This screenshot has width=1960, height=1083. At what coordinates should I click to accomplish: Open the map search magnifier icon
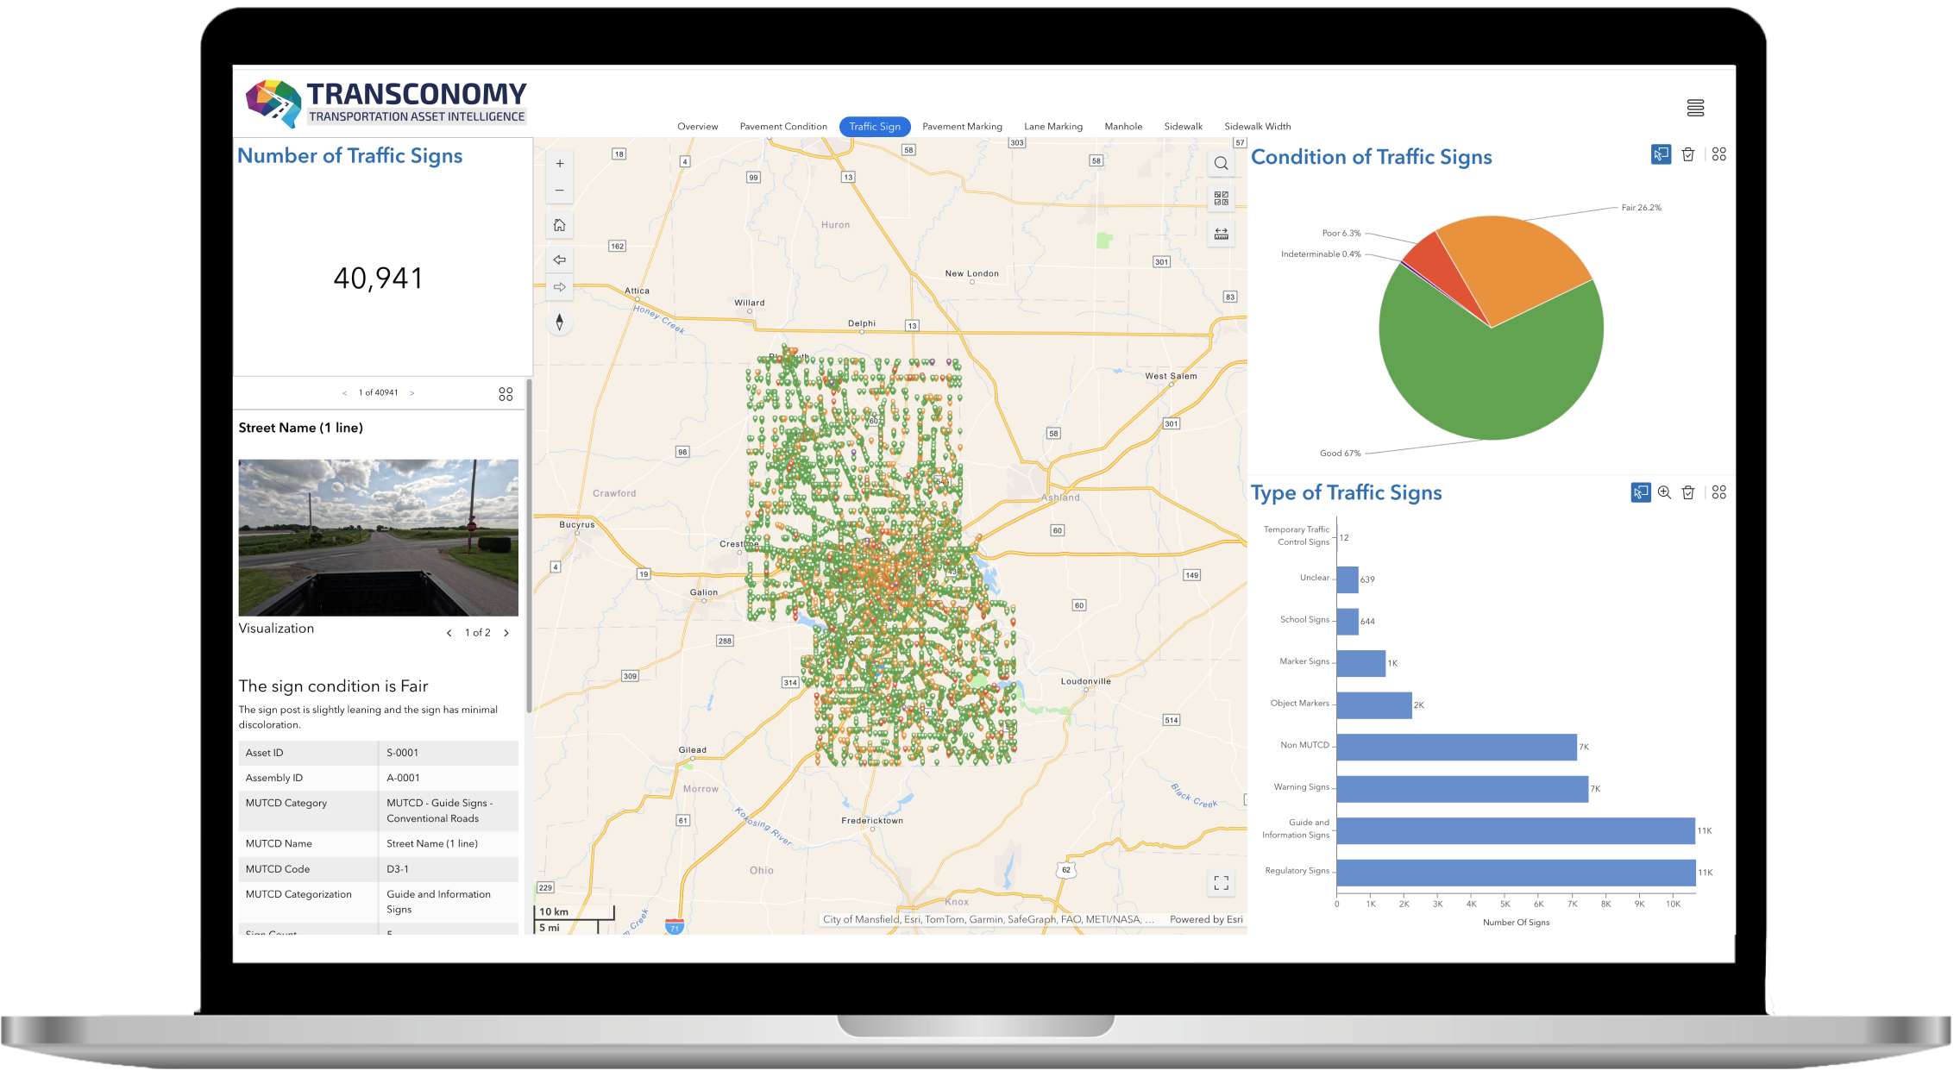pos(1221,163)
